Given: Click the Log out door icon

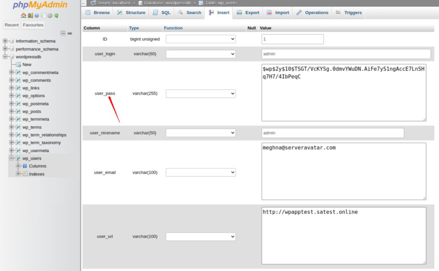Looking at the screenshot, I should click(30, 15).
